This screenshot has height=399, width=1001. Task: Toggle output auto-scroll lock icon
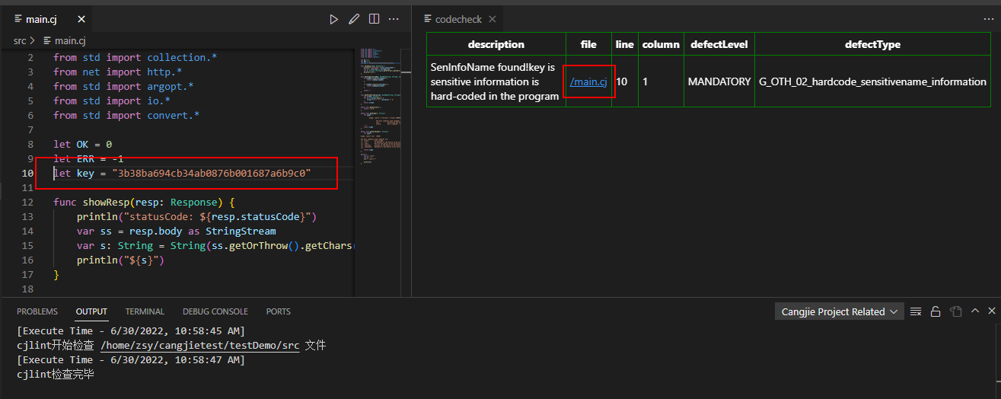click(x=935, y=311)
